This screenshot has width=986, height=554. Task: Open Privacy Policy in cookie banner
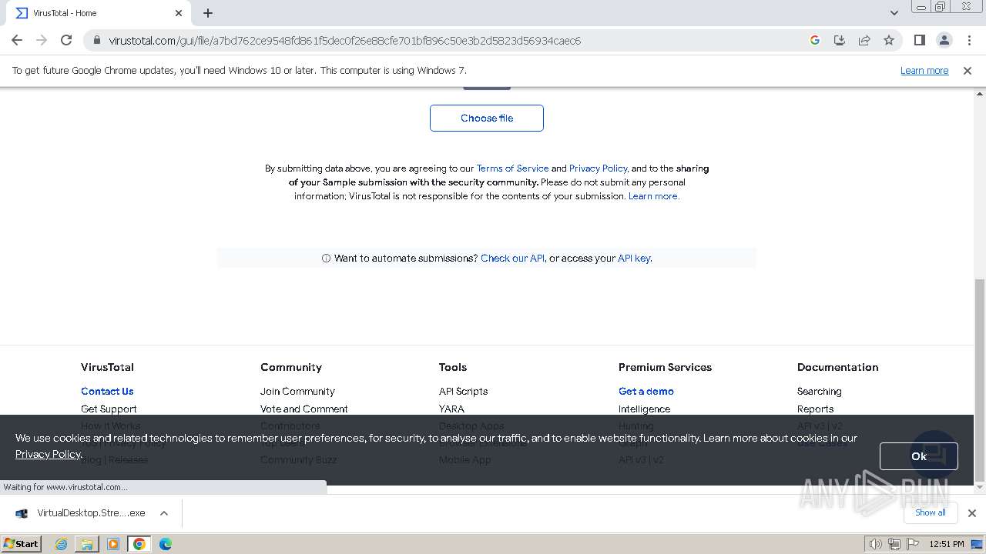point(48,454)
